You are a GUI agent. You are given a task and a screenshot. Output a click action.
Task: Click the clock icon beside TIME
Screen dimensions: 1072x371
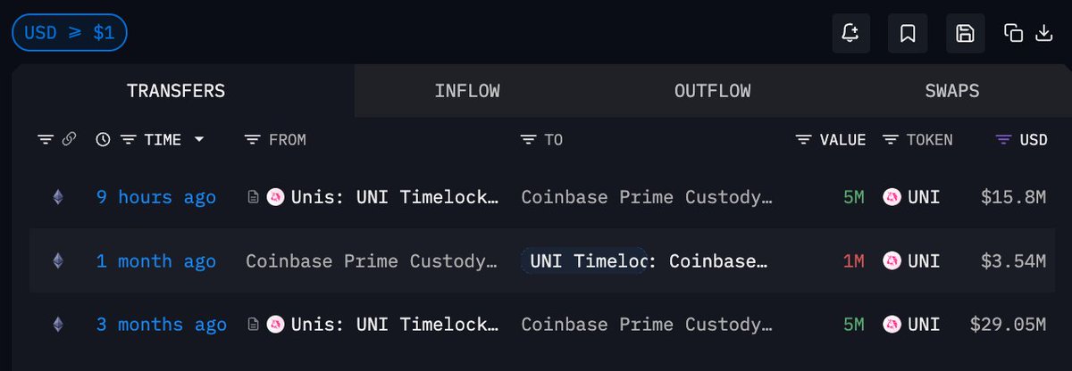(104, 139)
